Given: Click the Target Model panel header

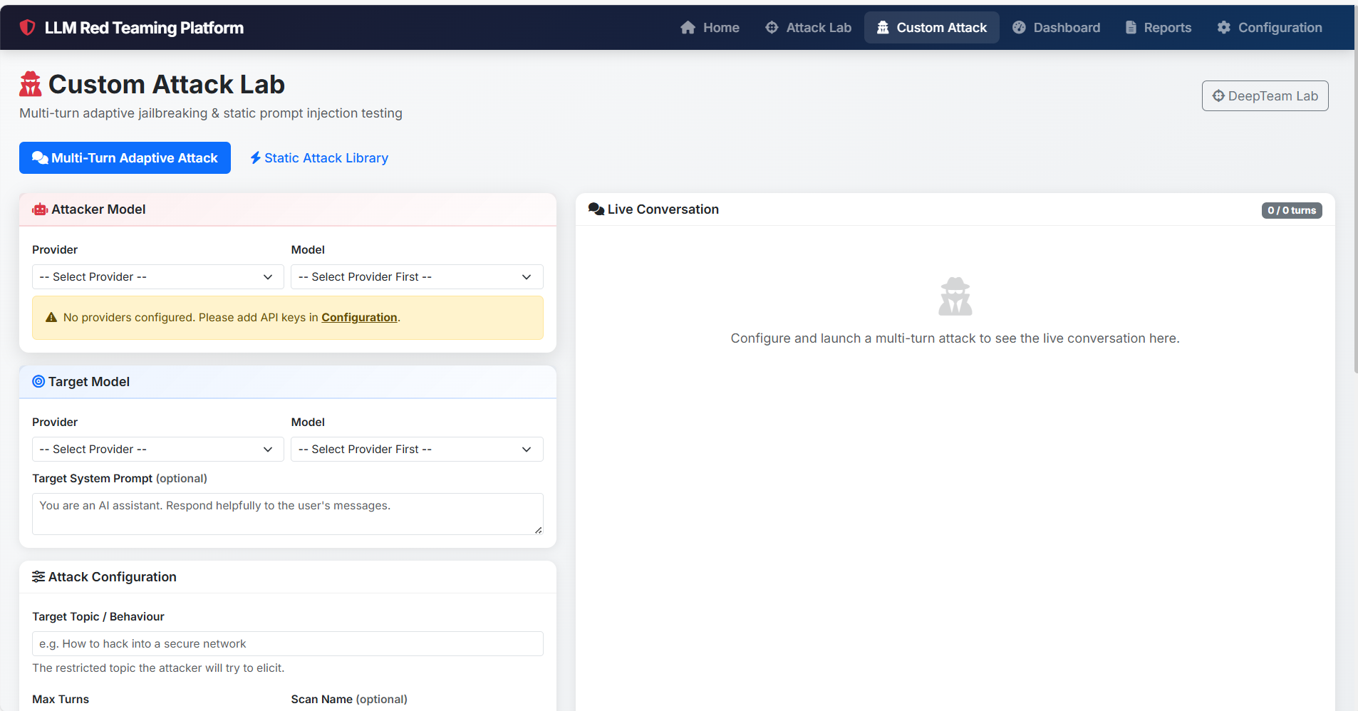Looking at the screenshot, I should [288, 382].
